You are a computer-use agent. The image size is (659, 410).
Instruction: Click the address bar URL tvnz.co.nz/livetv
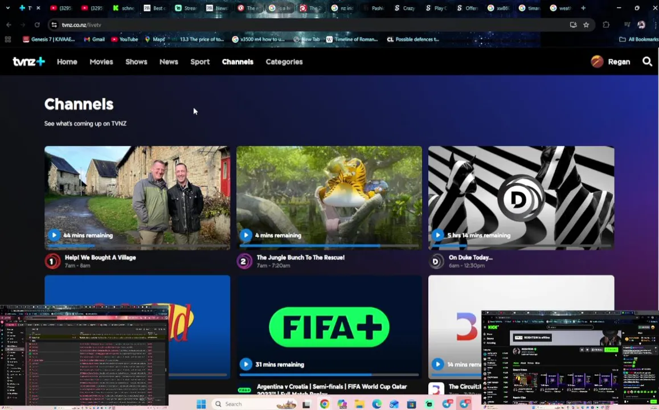click(x=81, y=25)
